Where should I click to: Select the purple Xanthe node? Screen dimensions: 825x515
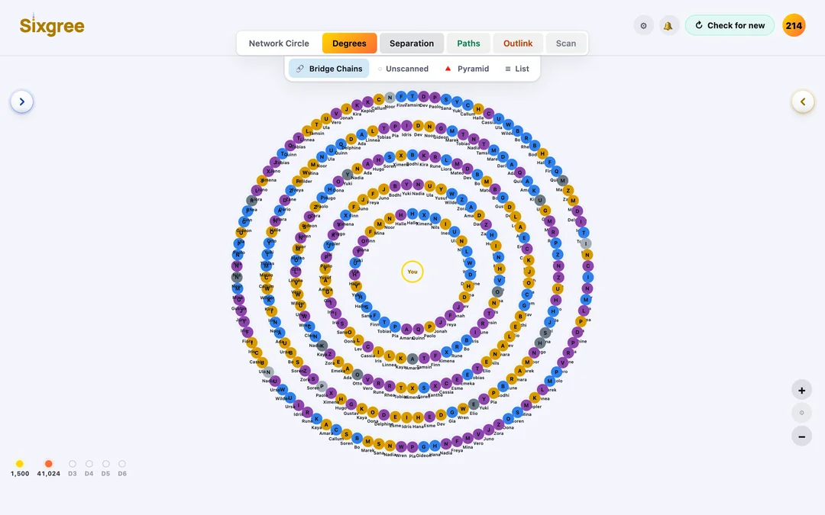435,386
